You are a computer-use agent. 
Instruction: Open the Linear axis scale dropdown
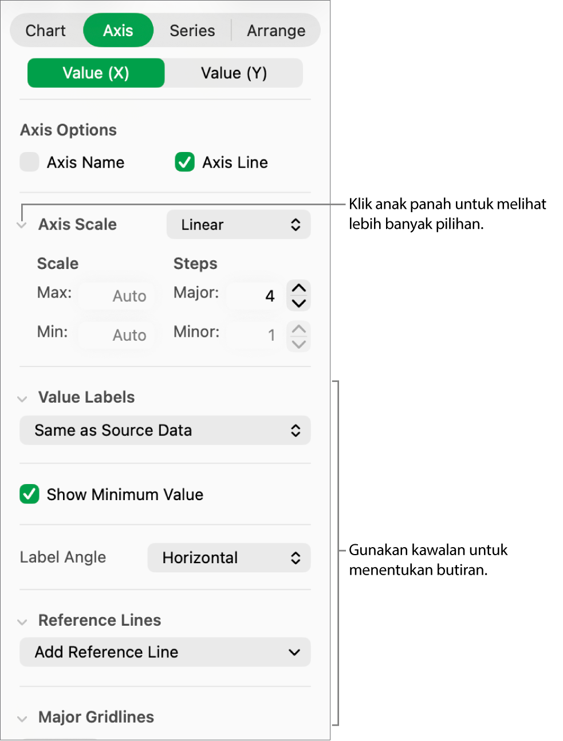coord(238,225)
